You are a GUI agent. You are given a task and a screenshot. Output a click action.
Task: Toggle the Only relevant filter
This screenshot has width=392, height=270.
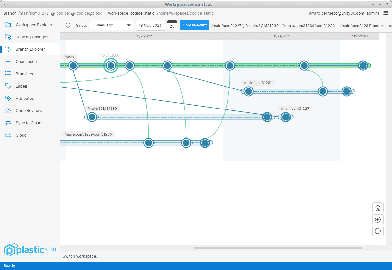(x=195, y=25)
